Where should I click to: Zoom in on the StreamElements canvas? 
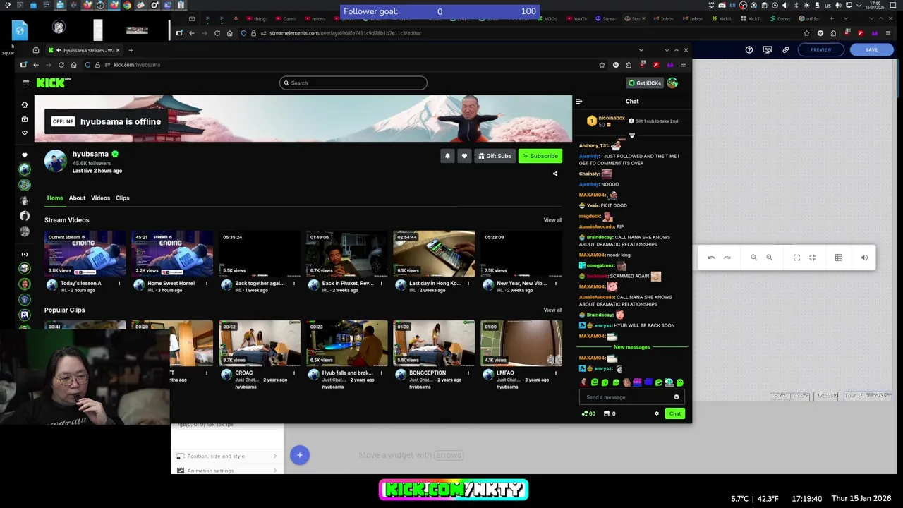(x=753, y=258)
